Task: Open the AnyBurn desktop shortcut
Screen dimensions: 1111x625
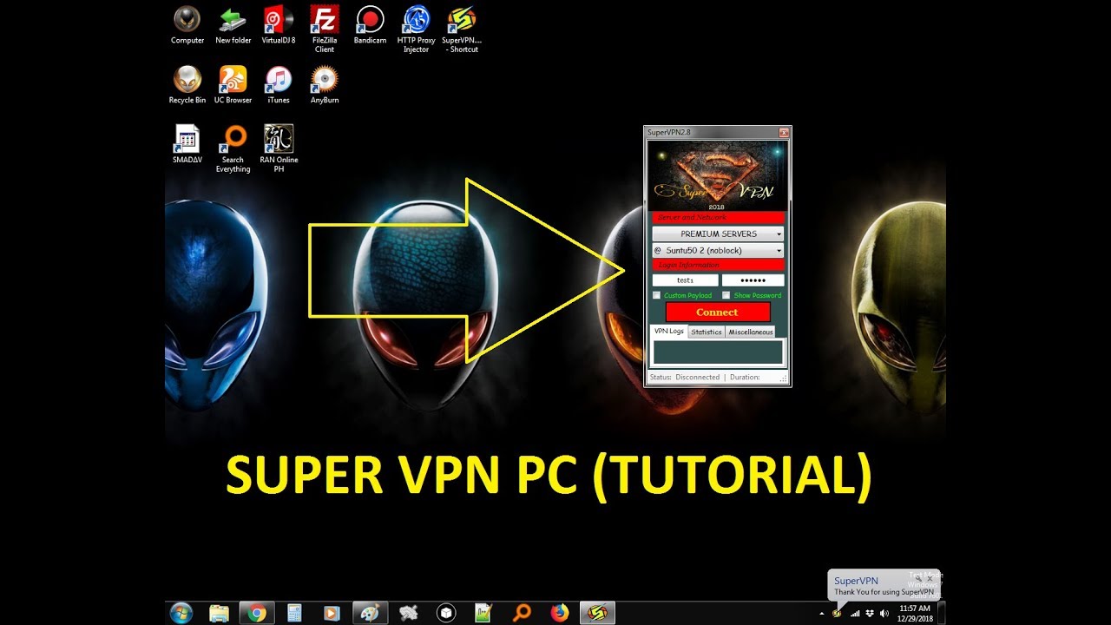Action: coord(325,85)
